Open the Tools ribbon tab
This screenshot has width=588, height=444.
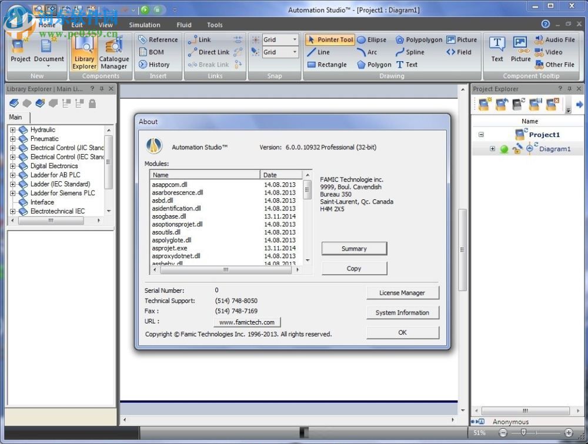215,25
